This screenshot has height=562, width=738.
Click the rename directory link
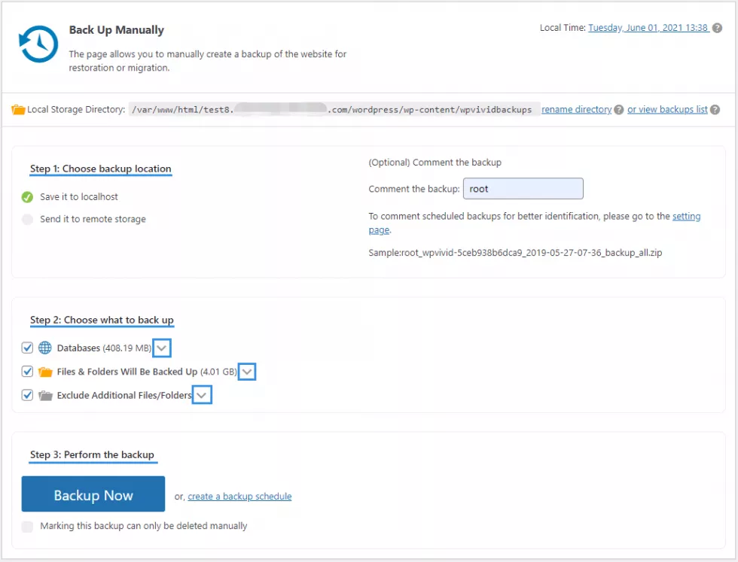tap(576, 109)
